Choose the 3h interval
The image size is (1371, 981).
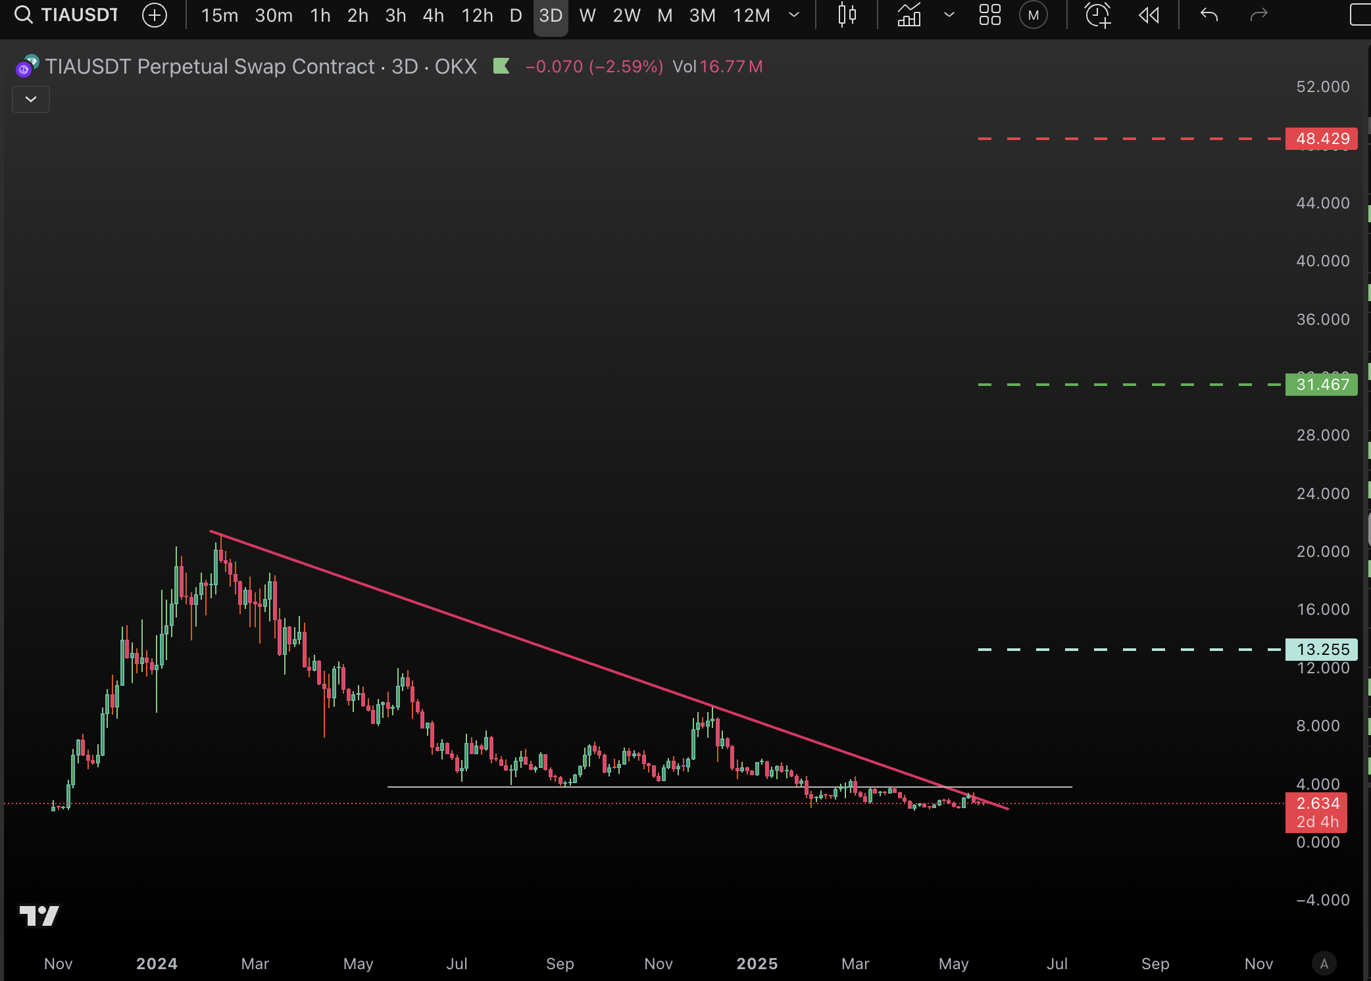[x=395, y=15]
